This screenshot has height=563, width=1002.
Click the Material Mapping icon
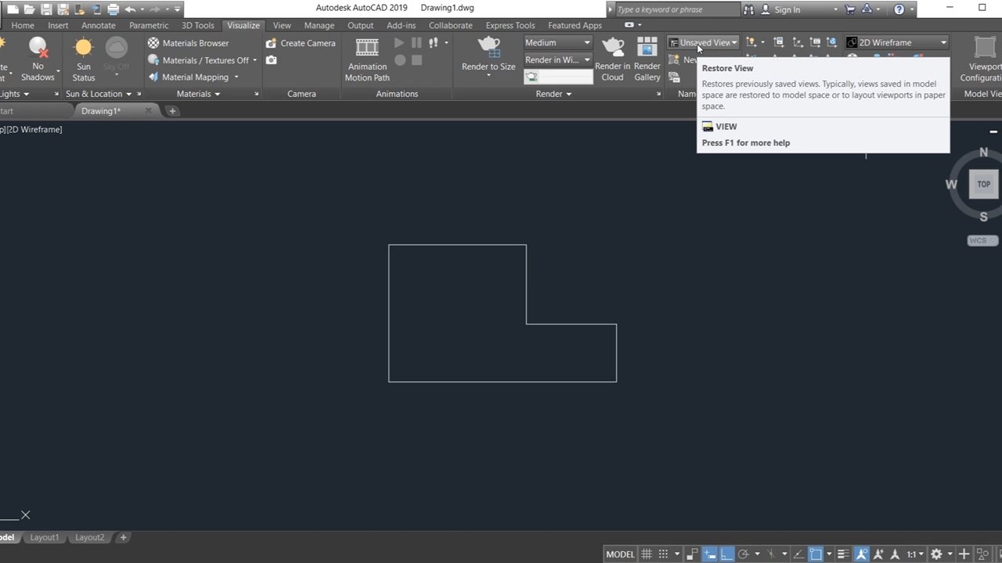pyautogui.click(x=153, y=77)
